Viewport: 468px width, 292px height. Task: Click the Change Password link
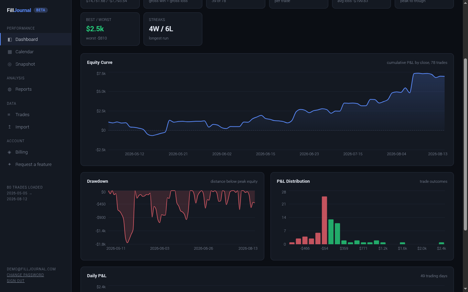[x=25, y=275]
